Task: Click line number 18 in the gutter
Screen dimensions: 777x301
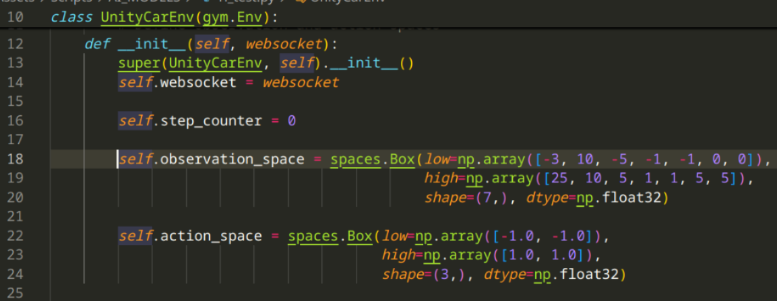Action: (x=15, y=159)
